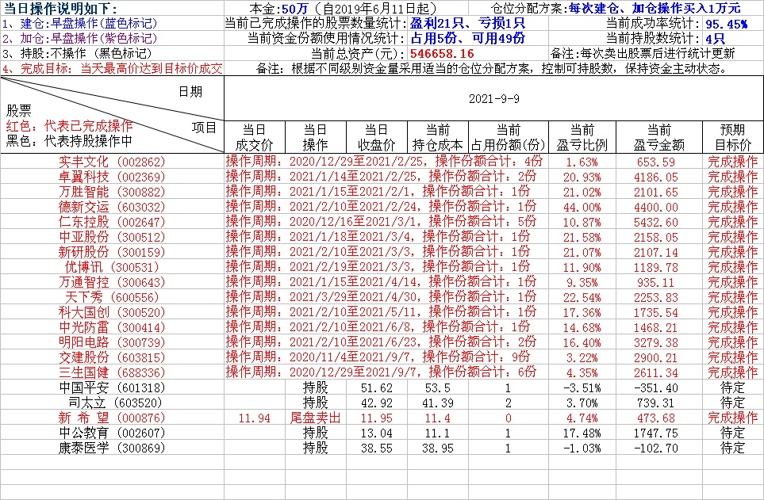764x500 pixels.
Task: Click the 当日操作 column header
Action: 315,137
